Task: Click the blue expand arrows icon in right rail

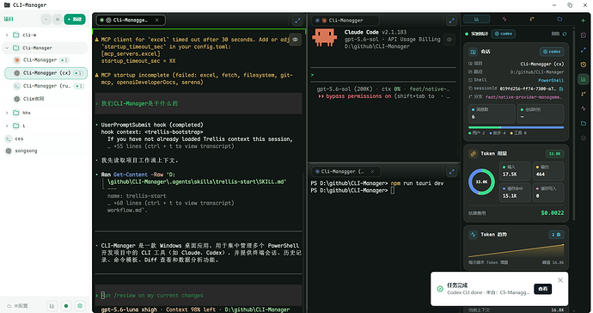Action: click(584, 50)
